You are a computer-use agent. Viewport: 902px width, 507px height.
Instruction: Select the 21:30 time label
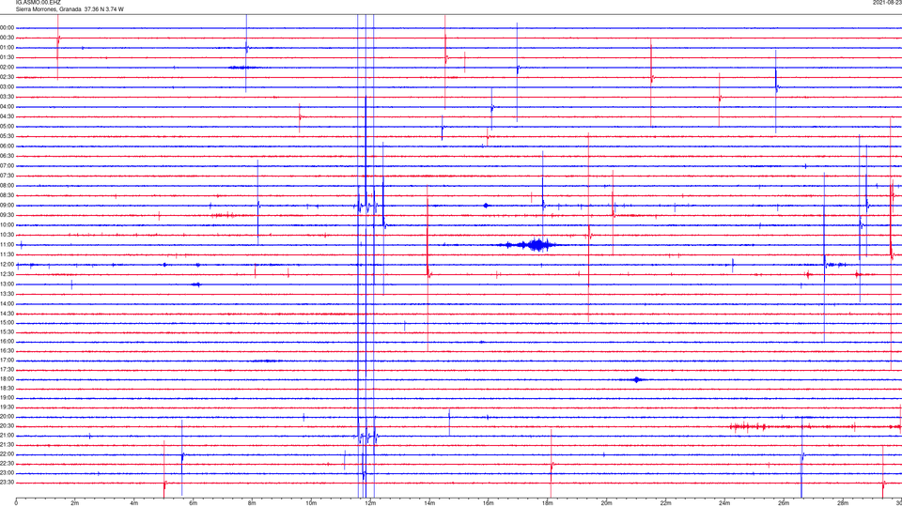point(8,445)
